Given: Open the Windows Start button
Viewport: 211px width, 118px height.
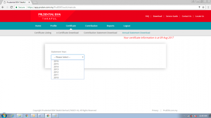Looking at the screenshot, I should [4, 116].
